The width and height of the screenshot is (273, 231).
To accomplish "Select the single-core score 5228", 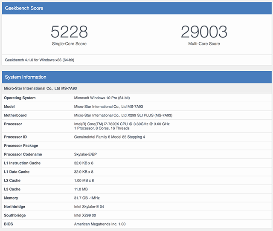I will coord(69,32).
